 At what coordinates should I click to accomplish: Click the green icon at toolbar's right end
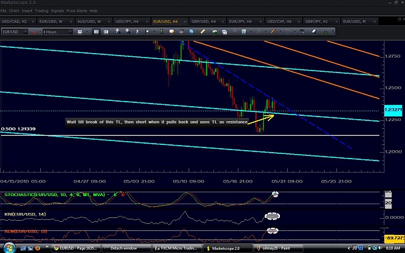(x=325, y=32)
